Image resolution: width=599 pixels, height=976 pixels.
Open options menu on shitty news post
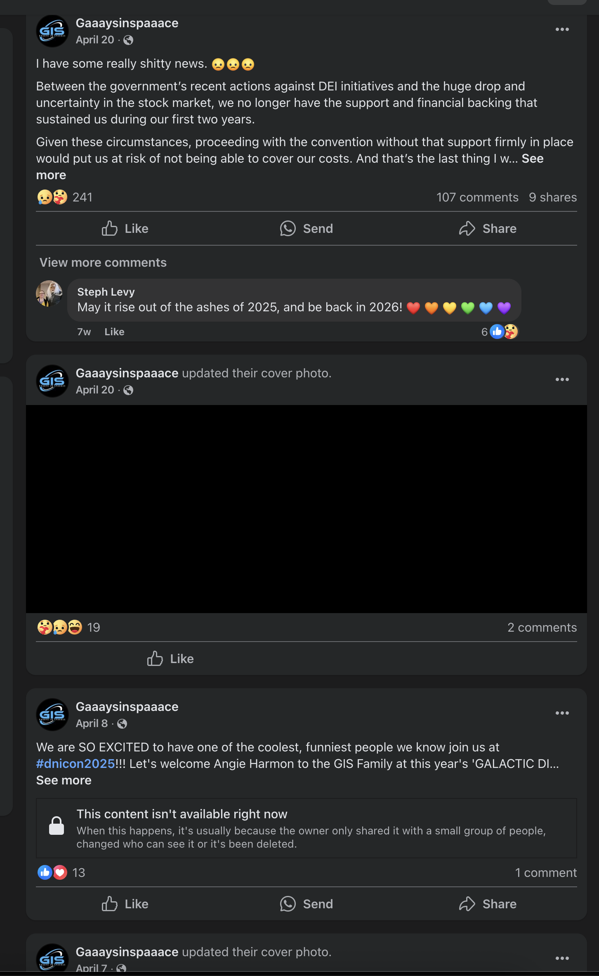(x=562, y=29)
